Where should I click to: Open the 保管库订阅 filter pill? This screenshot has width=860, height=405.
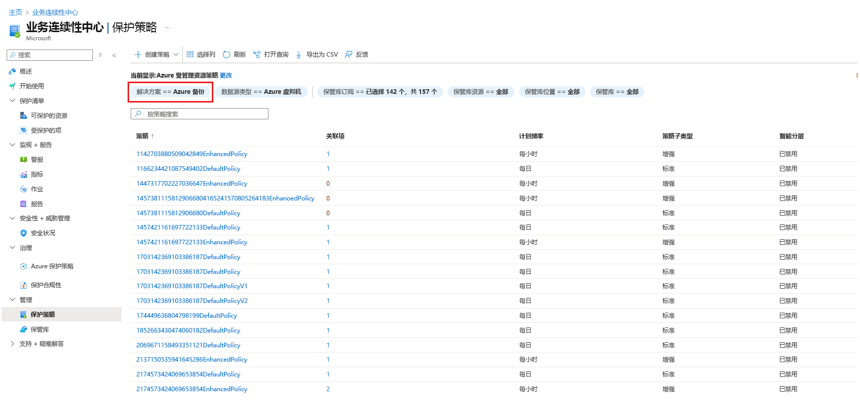(x=380, y=92)
